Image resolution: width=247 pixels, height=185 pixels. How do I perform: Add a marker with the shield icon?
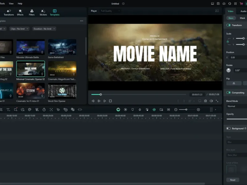click(133, 110)
